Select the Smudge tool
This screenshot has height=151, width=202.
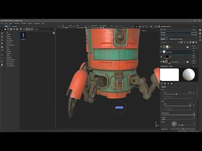[x=2, y=44]
